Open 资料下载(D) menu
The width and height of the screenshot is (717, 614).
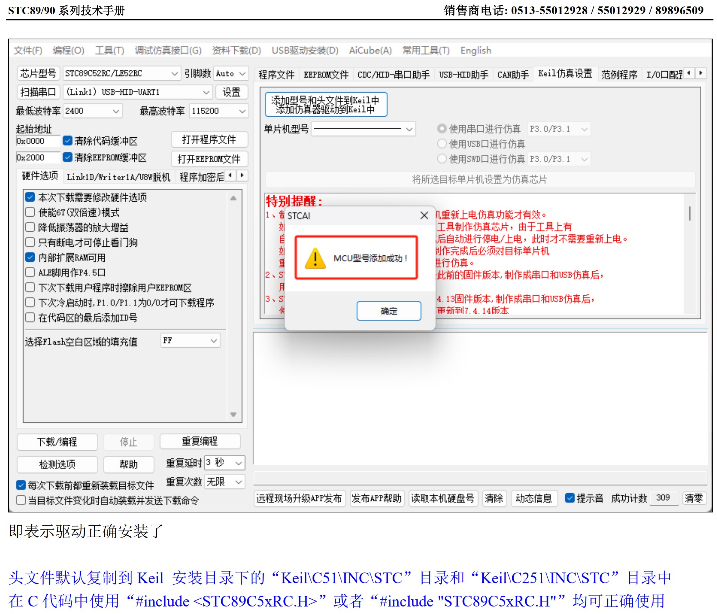pos(236,50)
